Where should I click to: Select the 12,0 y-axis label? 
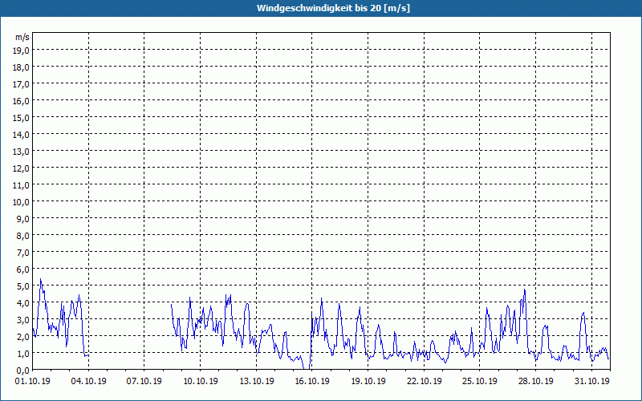[x=22, y=168]
